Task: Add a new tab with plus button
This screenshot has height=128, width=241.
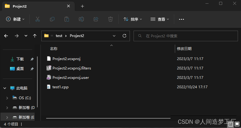Action: (82, 6)
